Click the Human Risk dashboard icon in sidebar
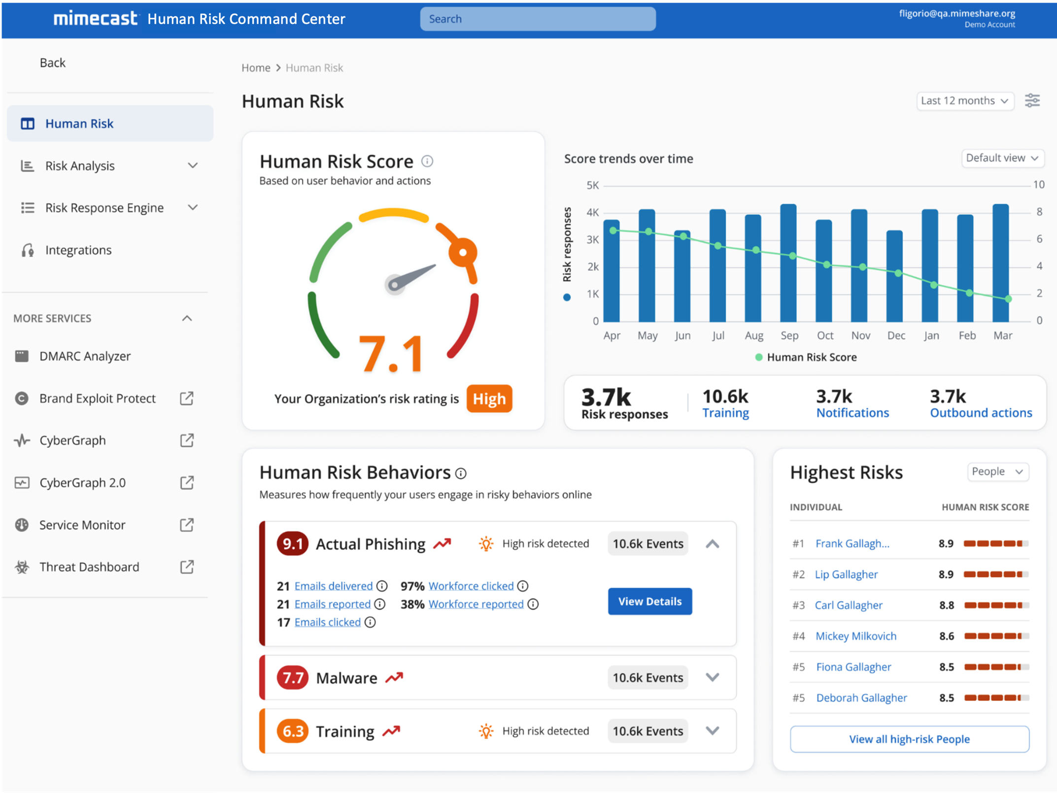Viewport: 1057px width, 793px height. click(x=28, y=124)
